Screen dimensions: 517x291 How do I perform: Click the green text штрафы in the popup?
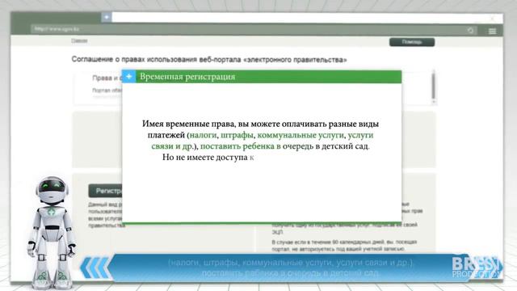tap(237, 135)
